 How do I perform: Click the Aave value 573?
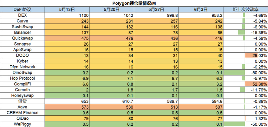tap(67, 107)
